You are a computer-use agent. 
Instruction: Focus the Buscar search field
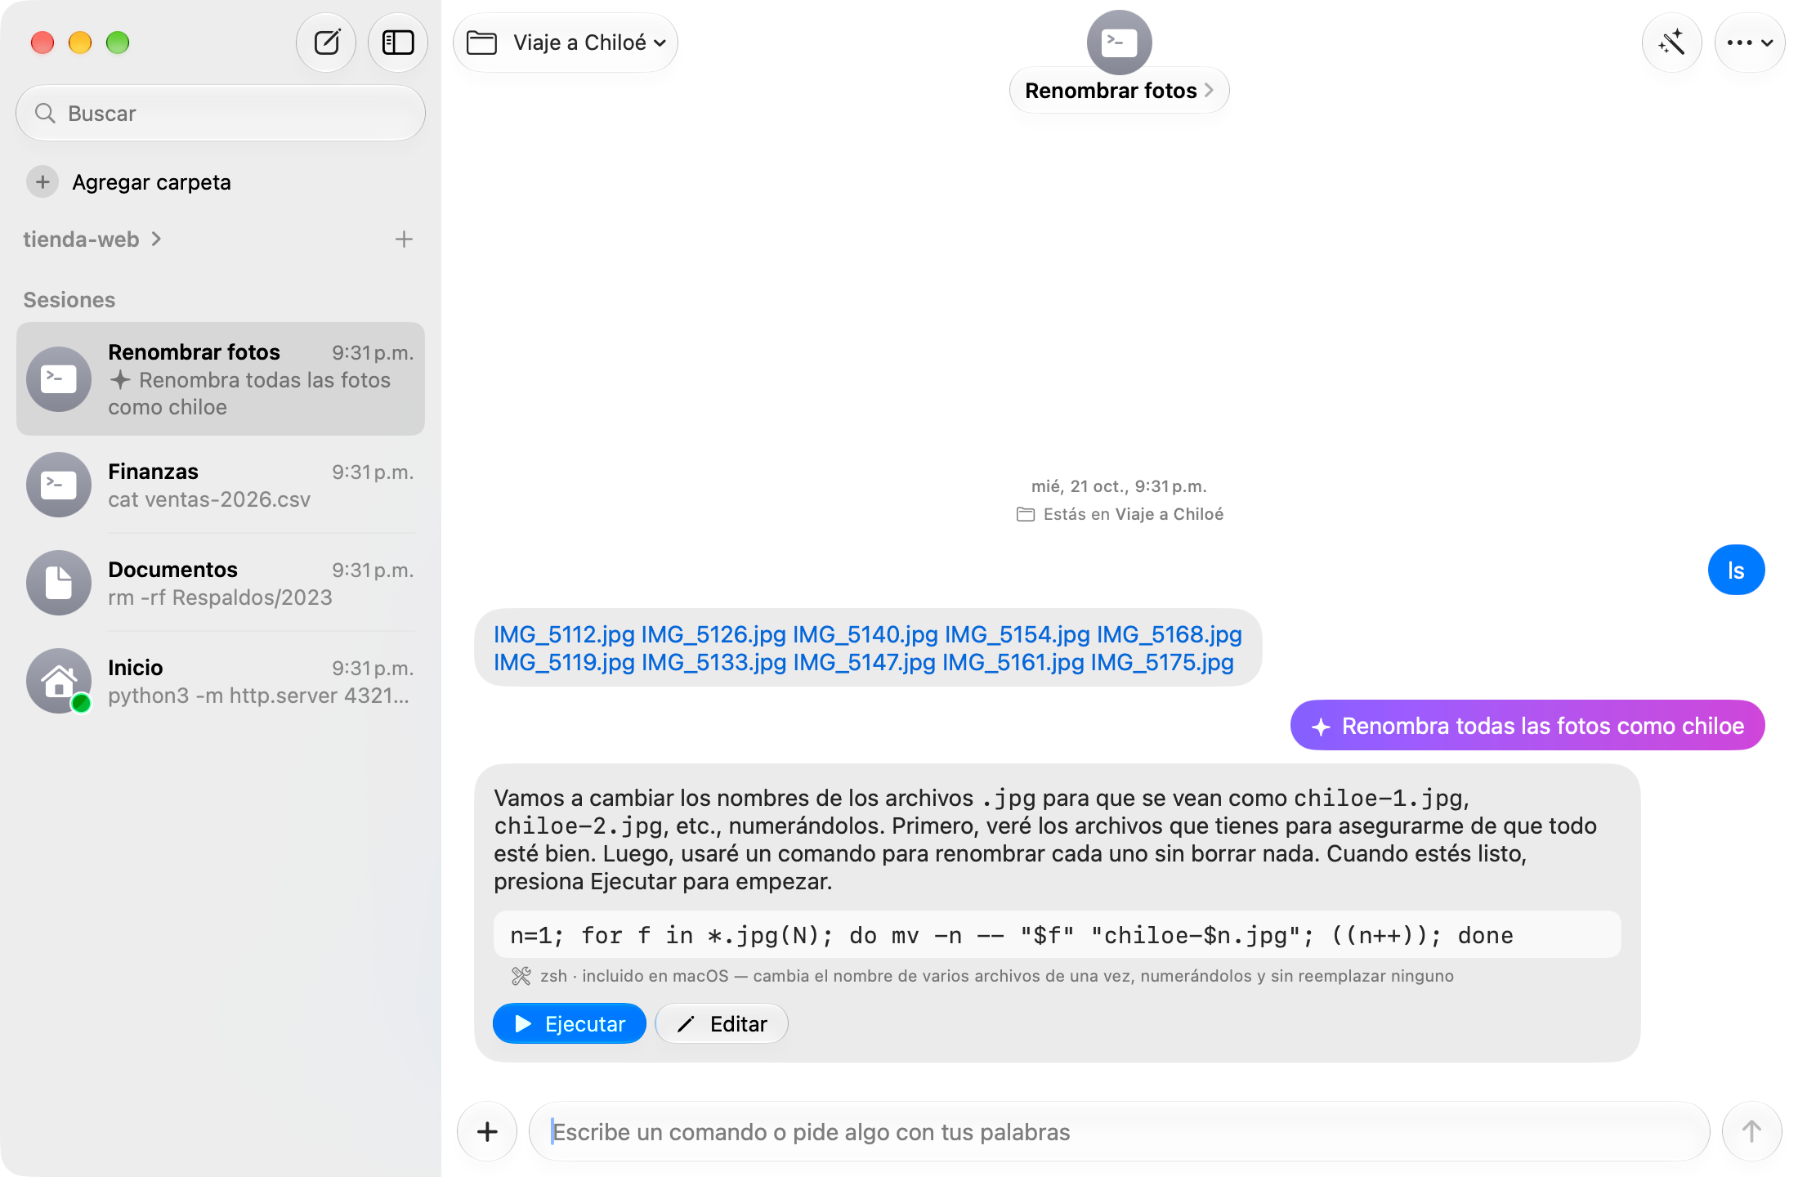pyautogui.click(x=221, y=114)
